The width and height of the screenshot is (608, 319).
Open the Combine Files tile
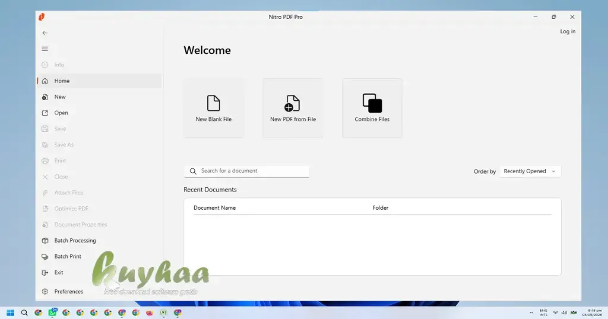[x=372, y=109]
